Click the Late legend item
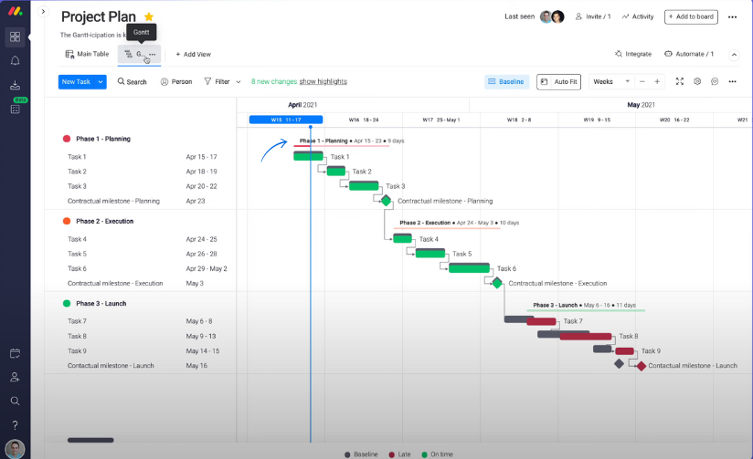Screen dimensions: 753x459 (x=399, y=454)
